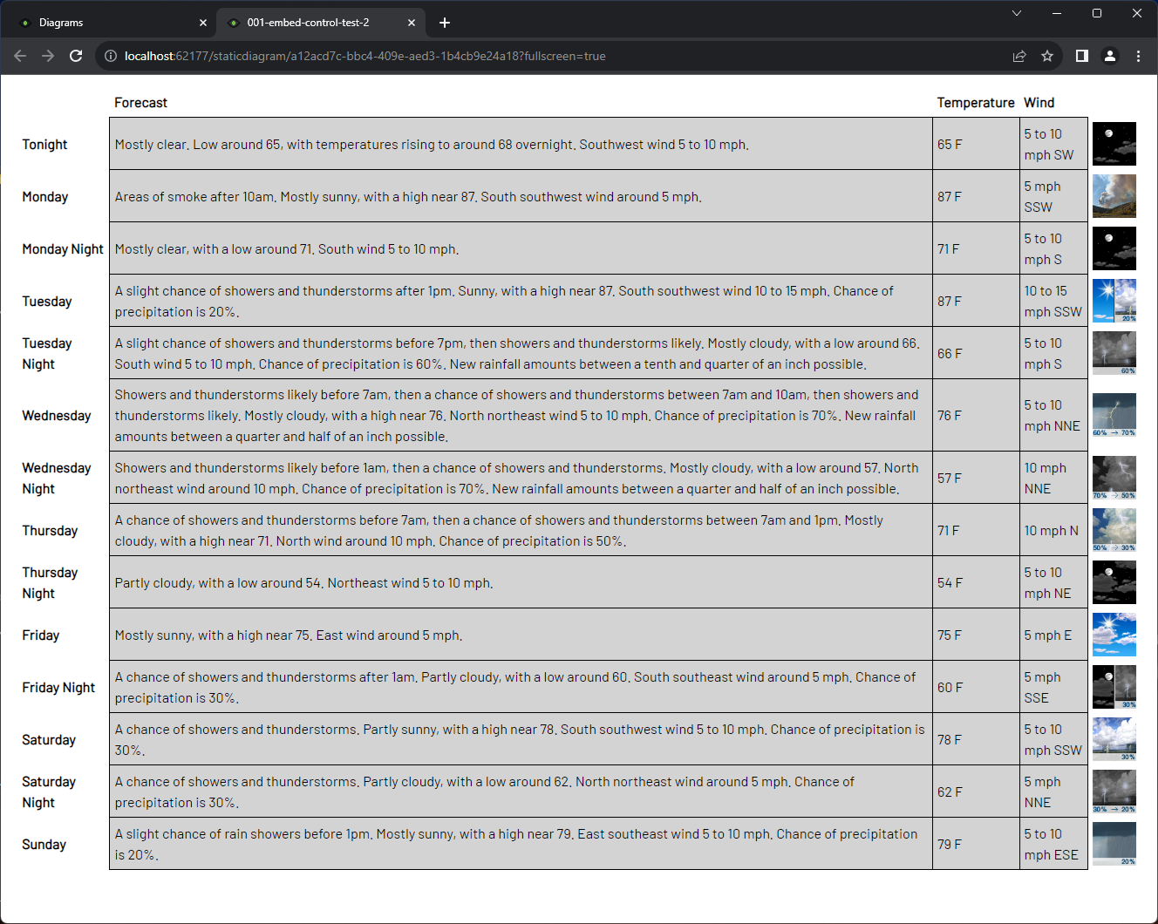Click the Sunday rain shower thumbnail image
Image resolution: width=1158 pixels, height=924 pixels.
pyautogui.click(x=1114, y=844)
